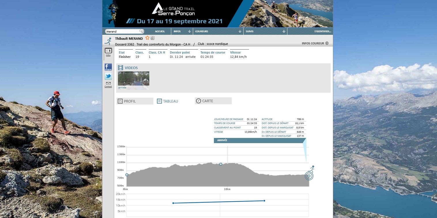Switch to the TABLEAU tab
Screen dimensions: 437x218
167,101
